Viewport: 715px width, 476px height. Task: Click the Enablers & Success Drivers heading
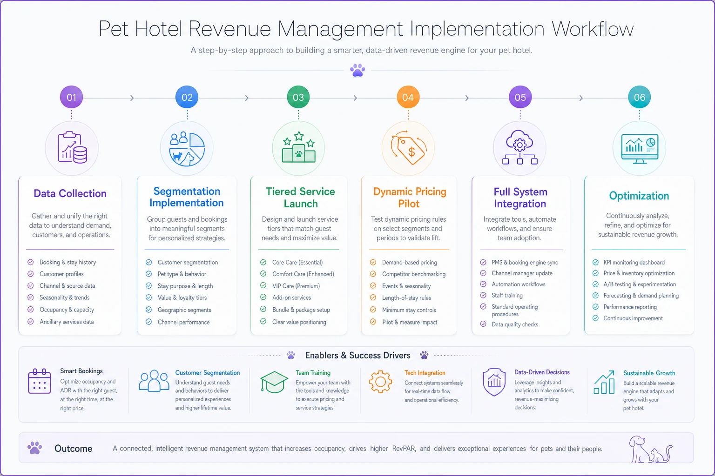pyautogui.click(x=358, y=356)
